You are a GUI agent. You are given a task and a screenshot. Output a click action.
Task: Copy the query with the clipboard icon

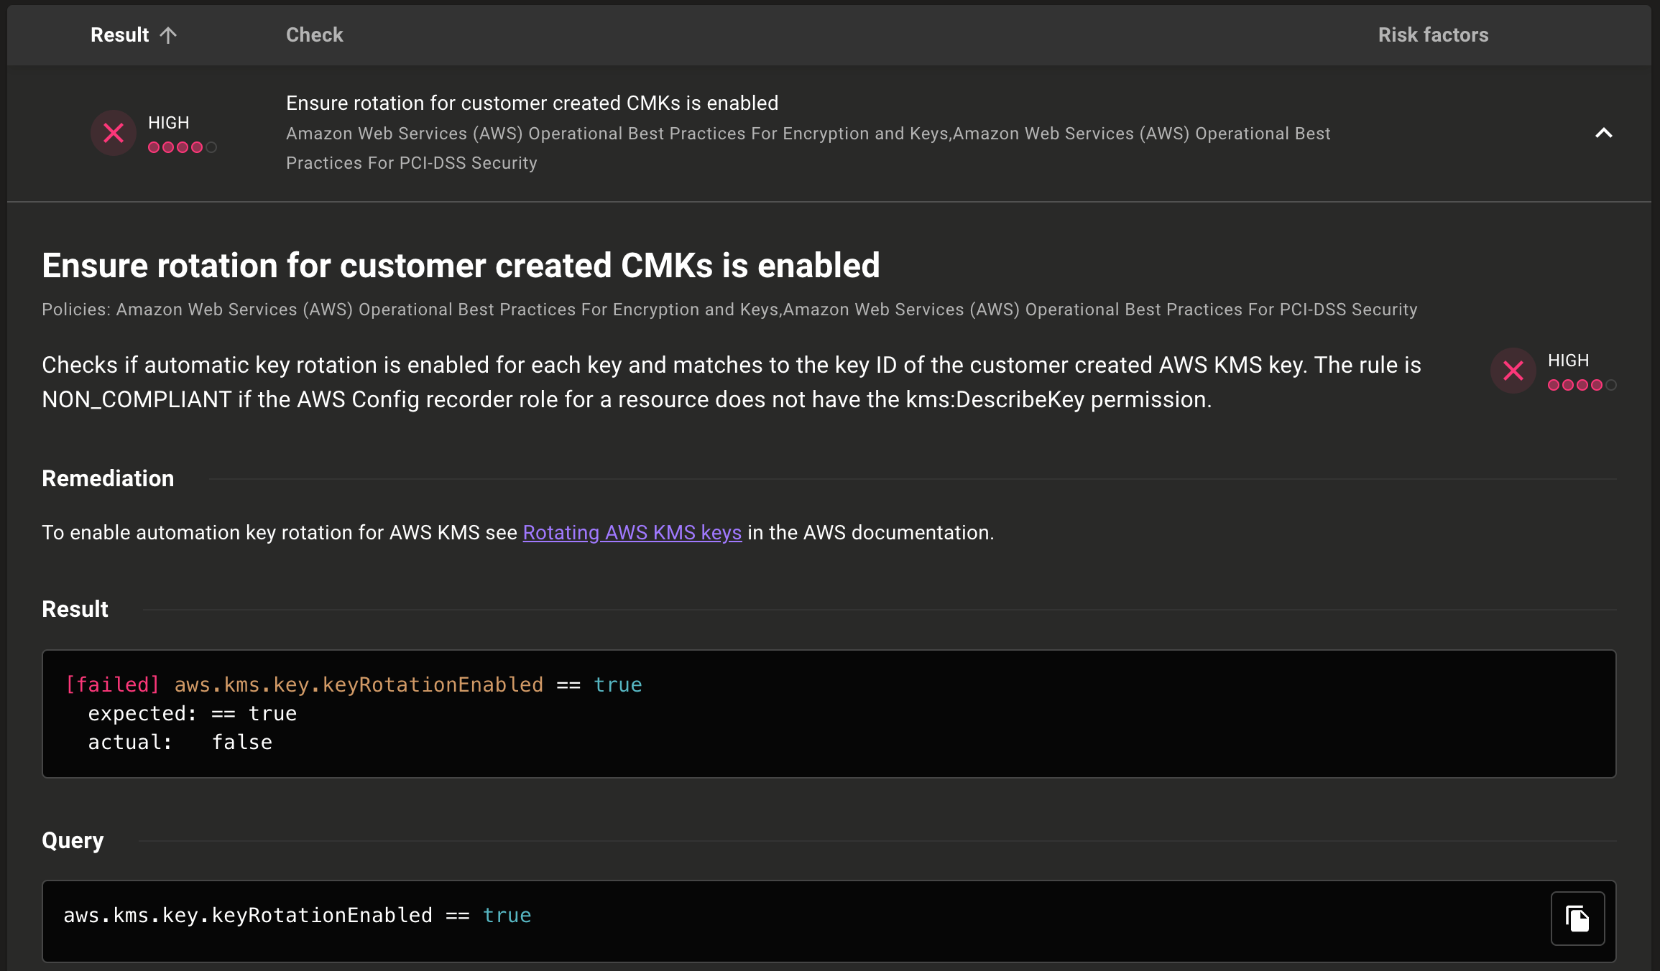(x=1577, y=919)
